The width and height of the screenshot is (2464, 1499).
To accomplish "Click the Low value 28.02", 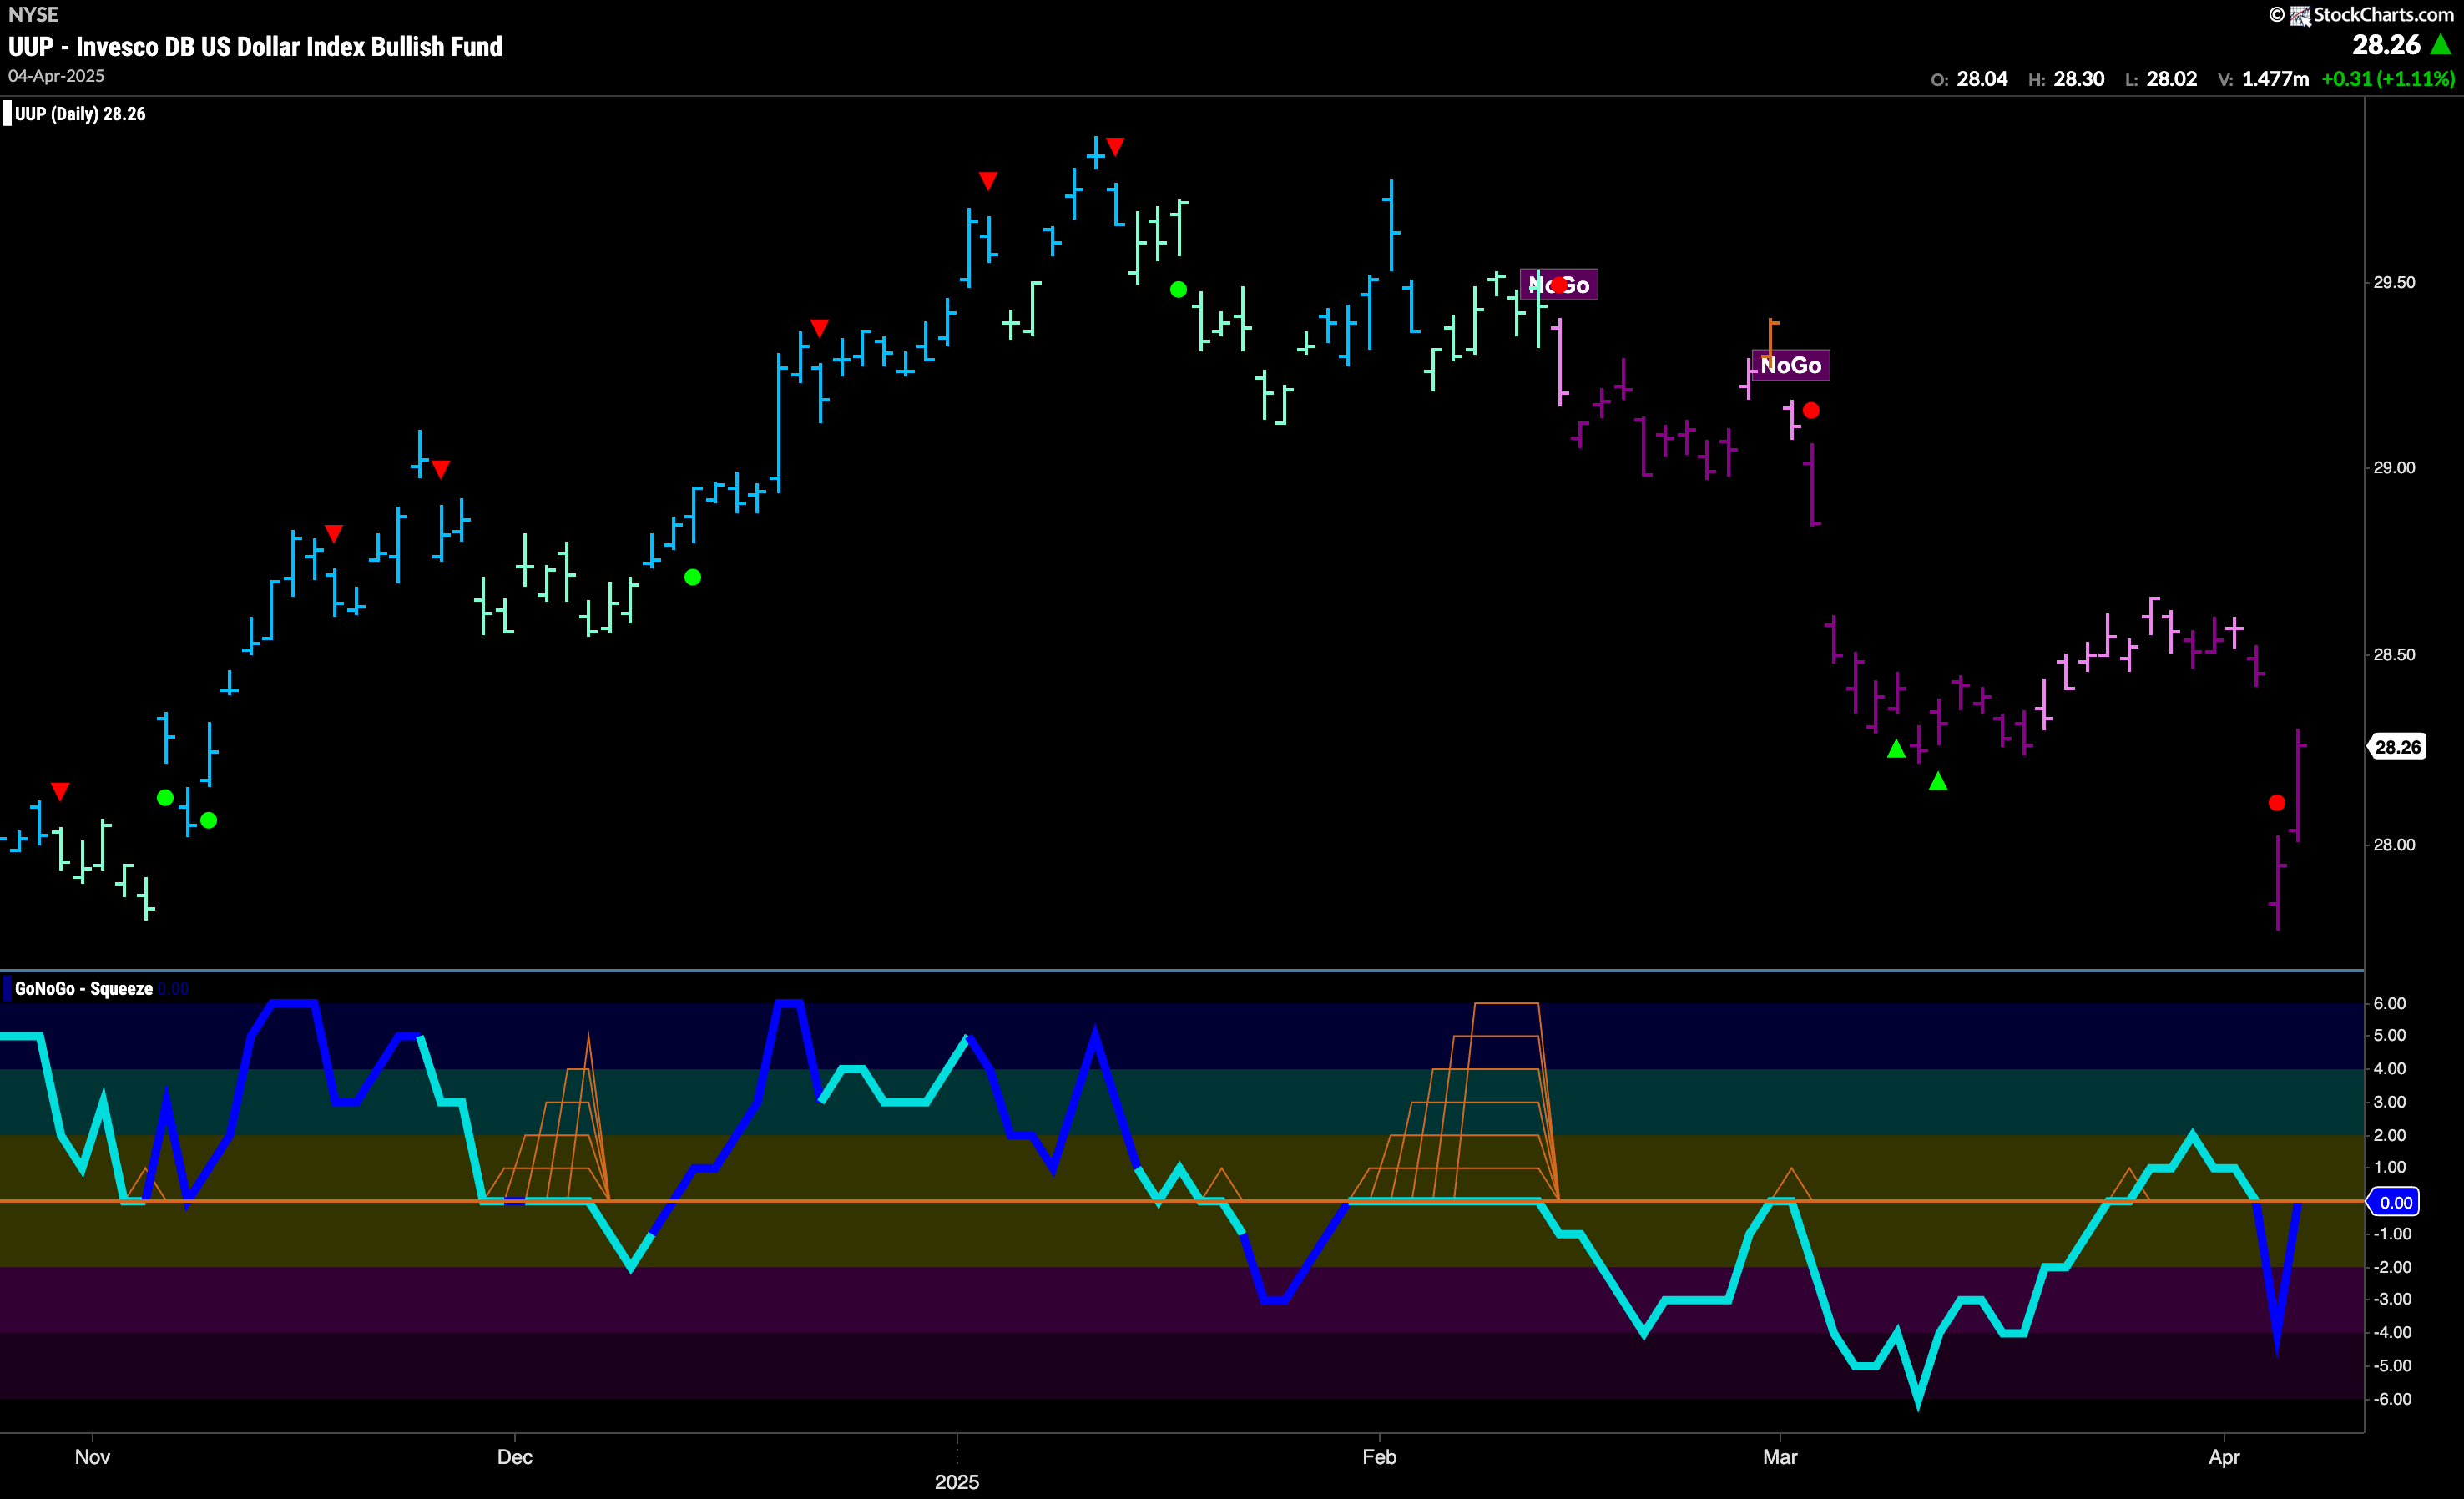I will coord(2172,79).
